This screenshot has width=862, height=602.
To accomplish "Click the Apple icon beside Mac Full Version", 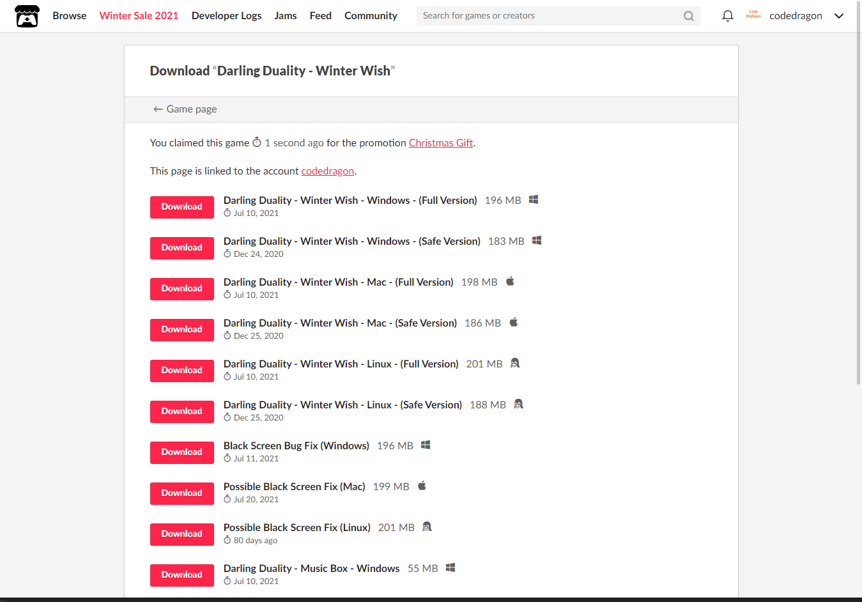I will [510, 281].
